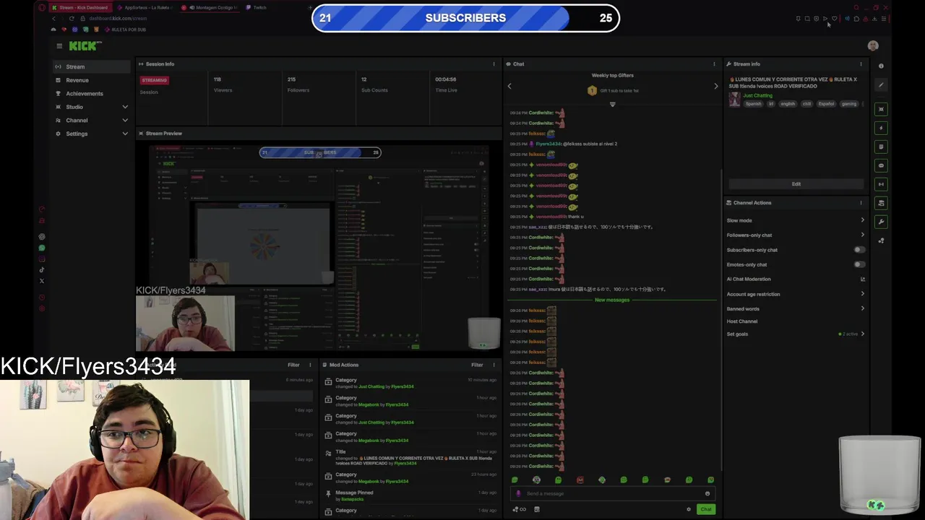
Task: Click the bottom dots icon in right rail
Action: [x=881, y=240]
